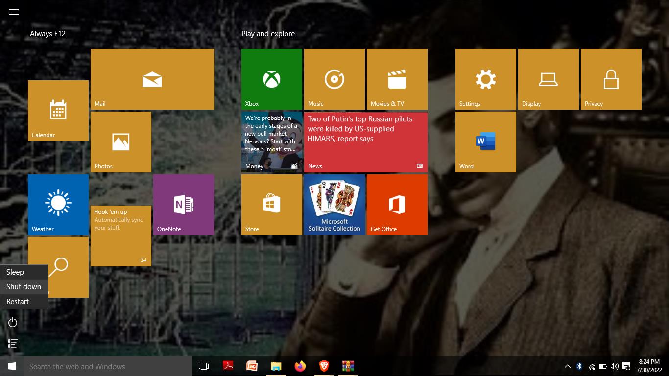Launch Word from its tile
This screenshot has height=376, width=669.
coord(486,142)
